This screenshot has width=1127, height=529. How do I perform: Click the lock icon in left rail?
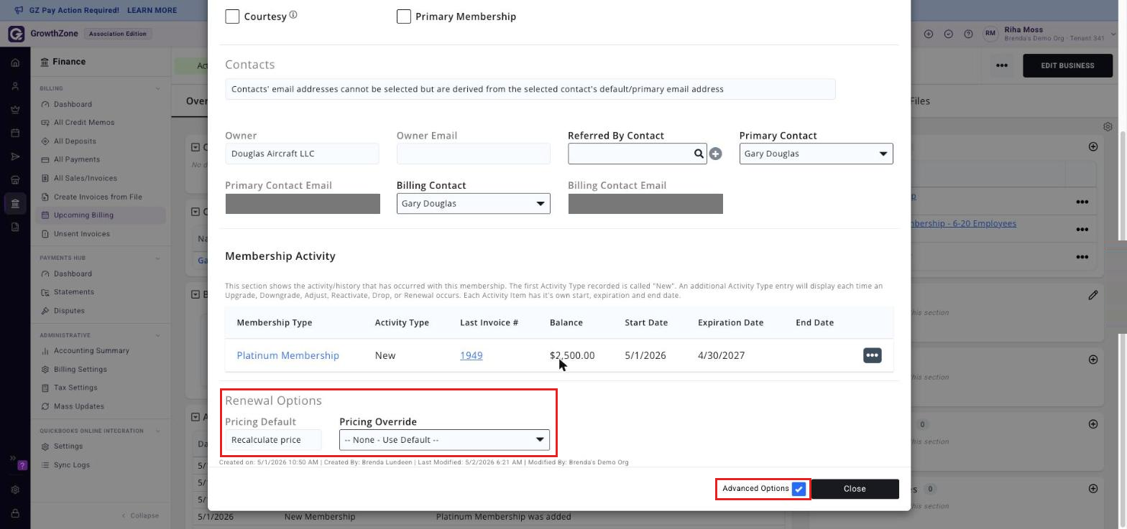(15, 514)
